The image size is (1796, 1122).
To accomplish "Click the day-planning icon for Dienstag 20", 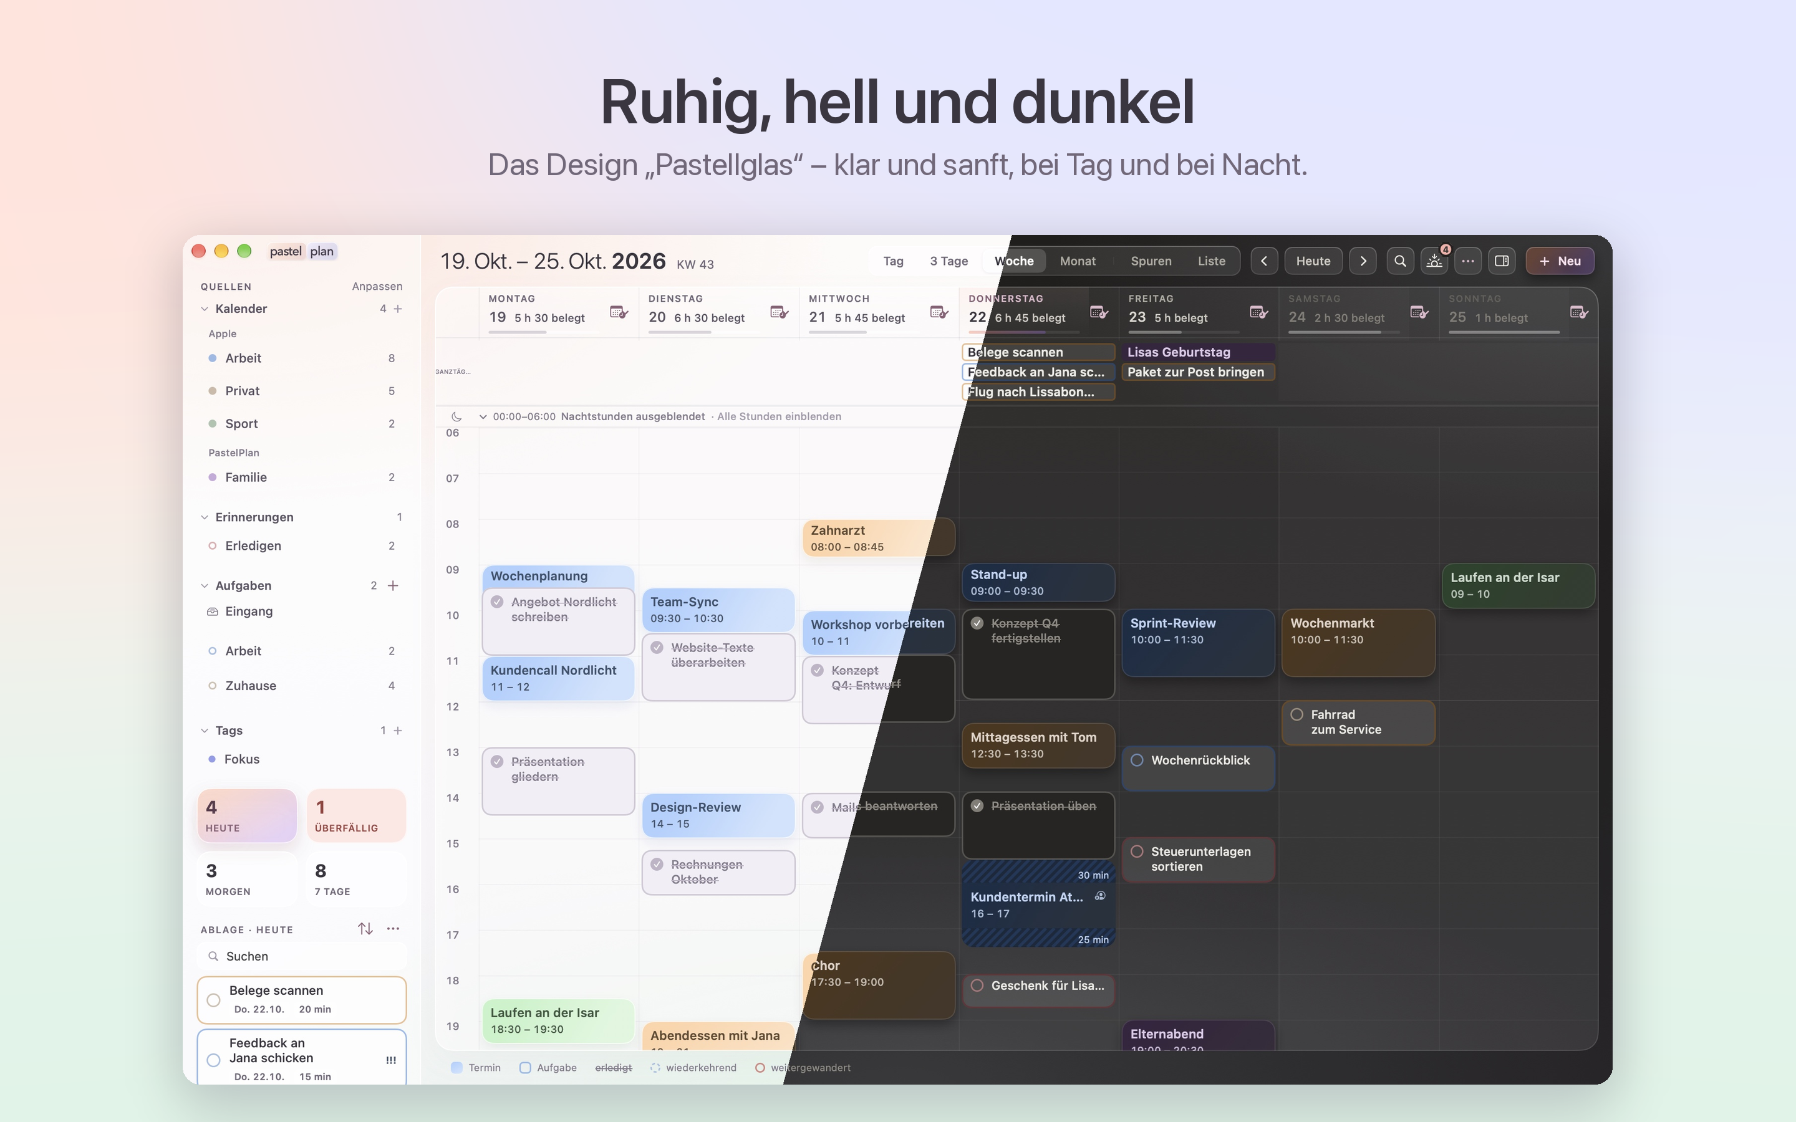I will [780, 312].
